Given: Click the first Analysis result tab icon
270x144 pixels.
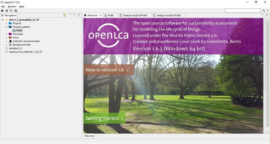Looking at the screenshot, I should pos(121,15).
